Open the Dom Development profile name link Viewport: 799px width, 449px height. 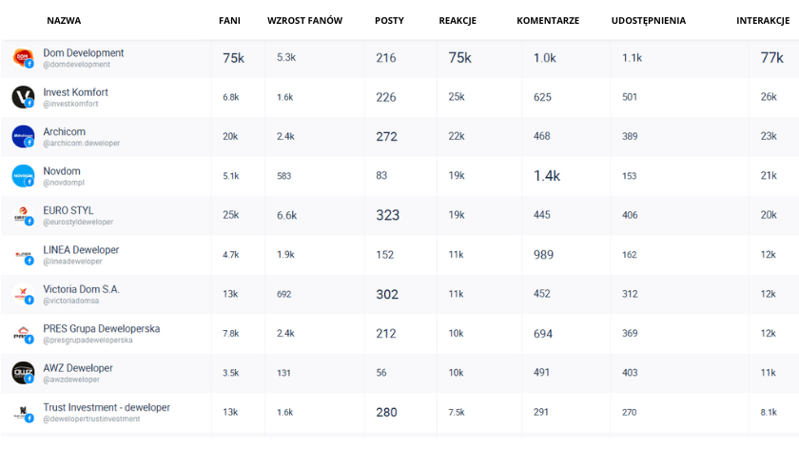84,53
